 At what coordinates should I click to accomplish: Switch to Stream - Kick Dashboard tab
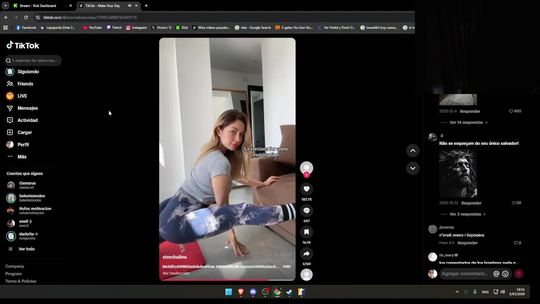point(38,5)
